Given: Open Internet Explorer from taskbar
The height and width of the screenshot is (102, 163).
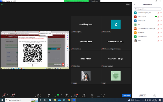Looking at the screenshot, I should coord(64,100).
